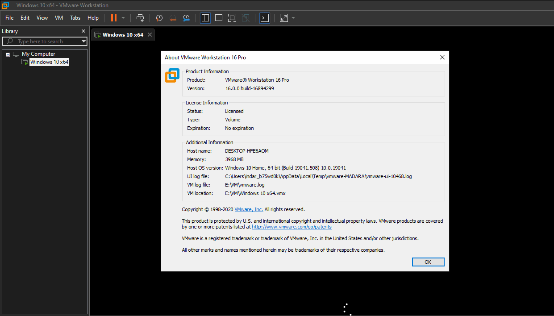
Task: Click Send Ctrl+Alt+Del toolbar icon
Action: (x=140, y=18)
